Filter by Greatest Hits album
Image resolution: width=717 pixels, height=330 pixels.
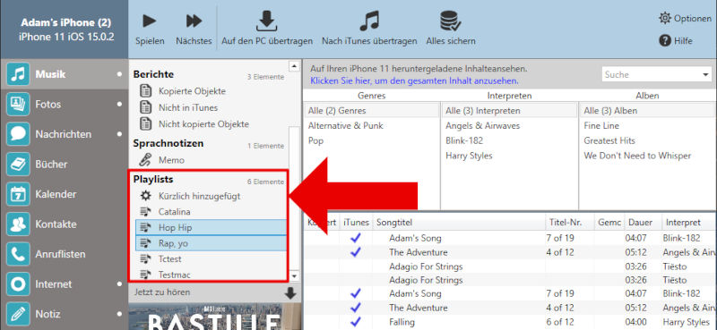[x=609, y=140]
